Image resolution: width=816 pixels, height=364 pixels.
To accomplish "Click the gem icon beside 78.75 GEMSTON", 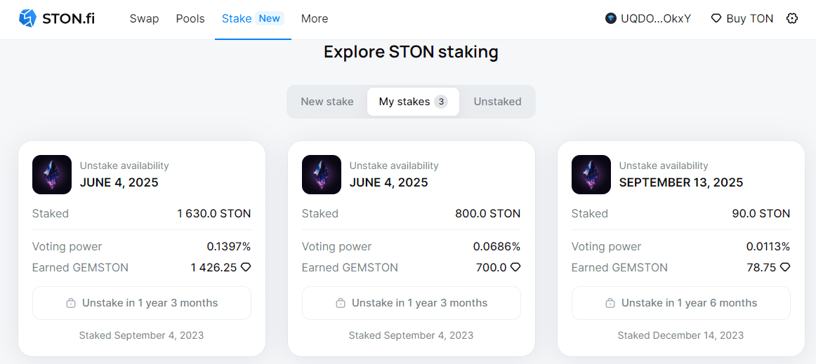I will click(785, 267).
